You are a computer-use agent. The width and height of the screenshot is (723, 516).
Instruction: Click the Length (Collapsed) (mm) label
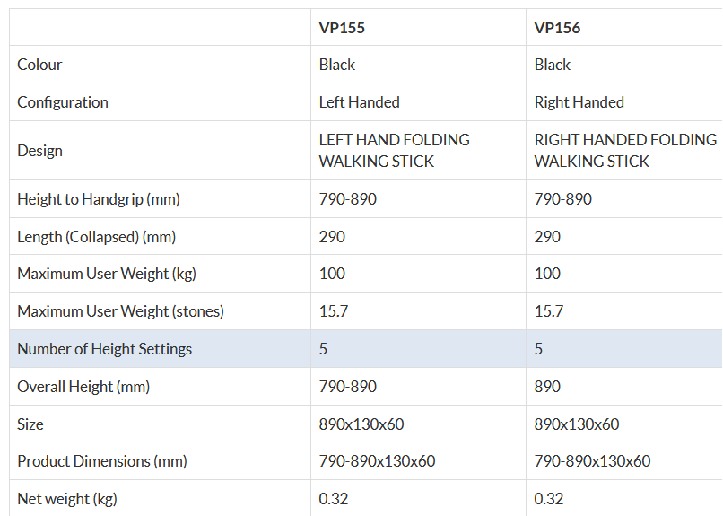(x=96, y=237)
